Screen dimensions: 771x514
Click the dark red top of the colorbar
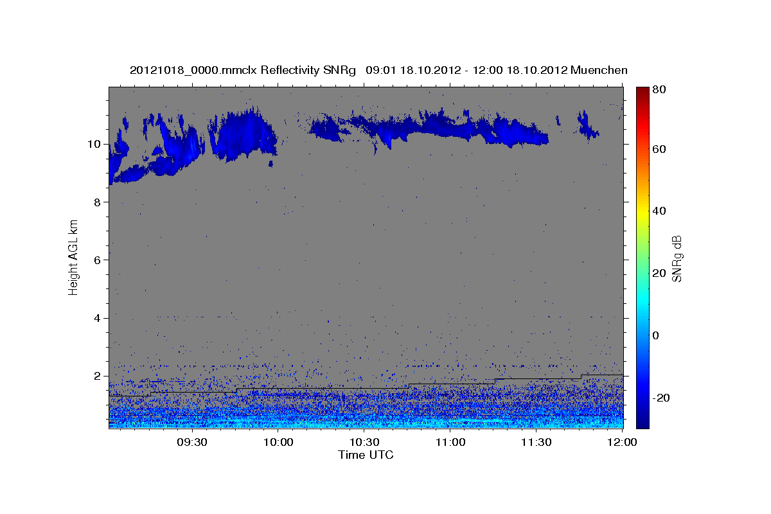642,91
